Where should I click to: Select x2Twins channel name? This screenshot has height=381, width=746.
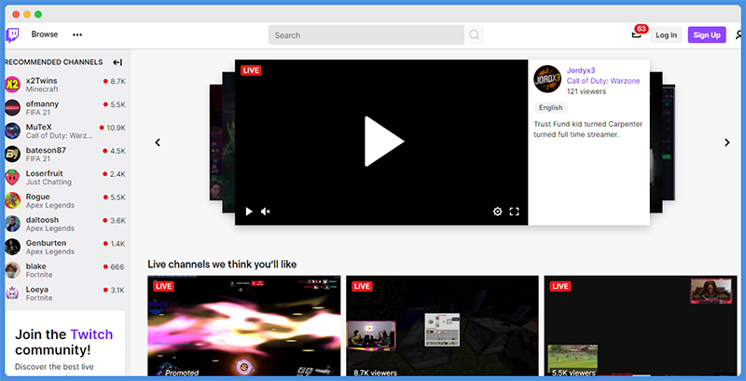point(41,81)
